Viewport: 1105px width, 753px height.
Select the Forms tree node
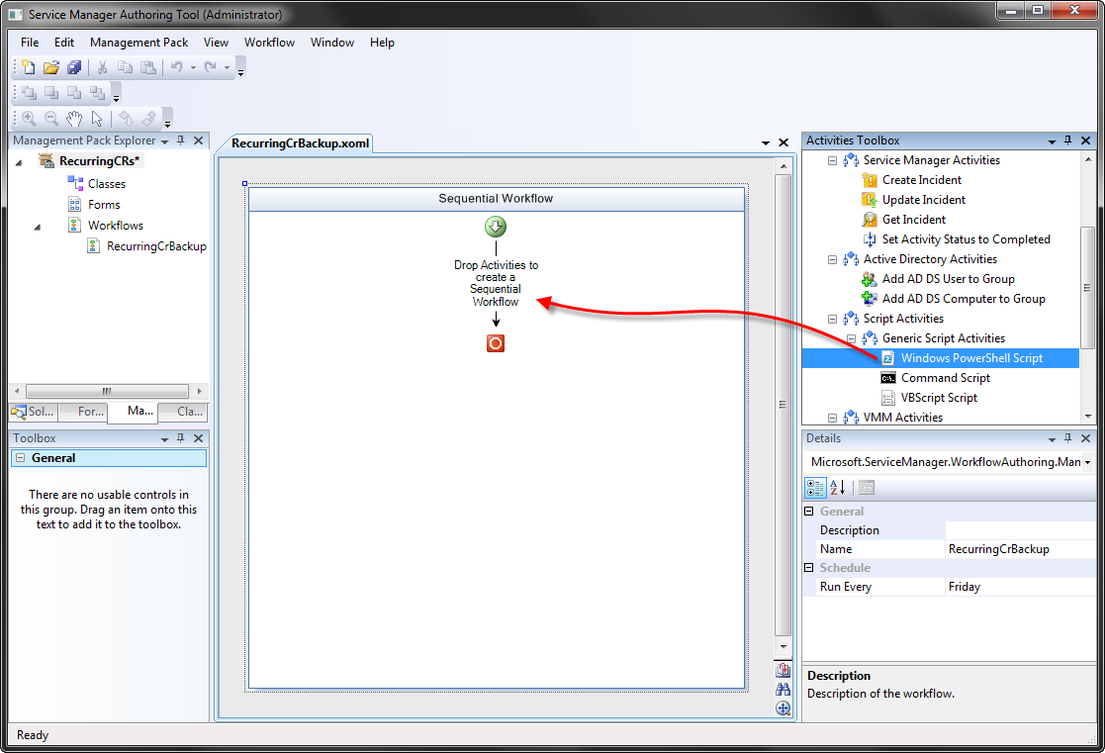click(104, 205)
